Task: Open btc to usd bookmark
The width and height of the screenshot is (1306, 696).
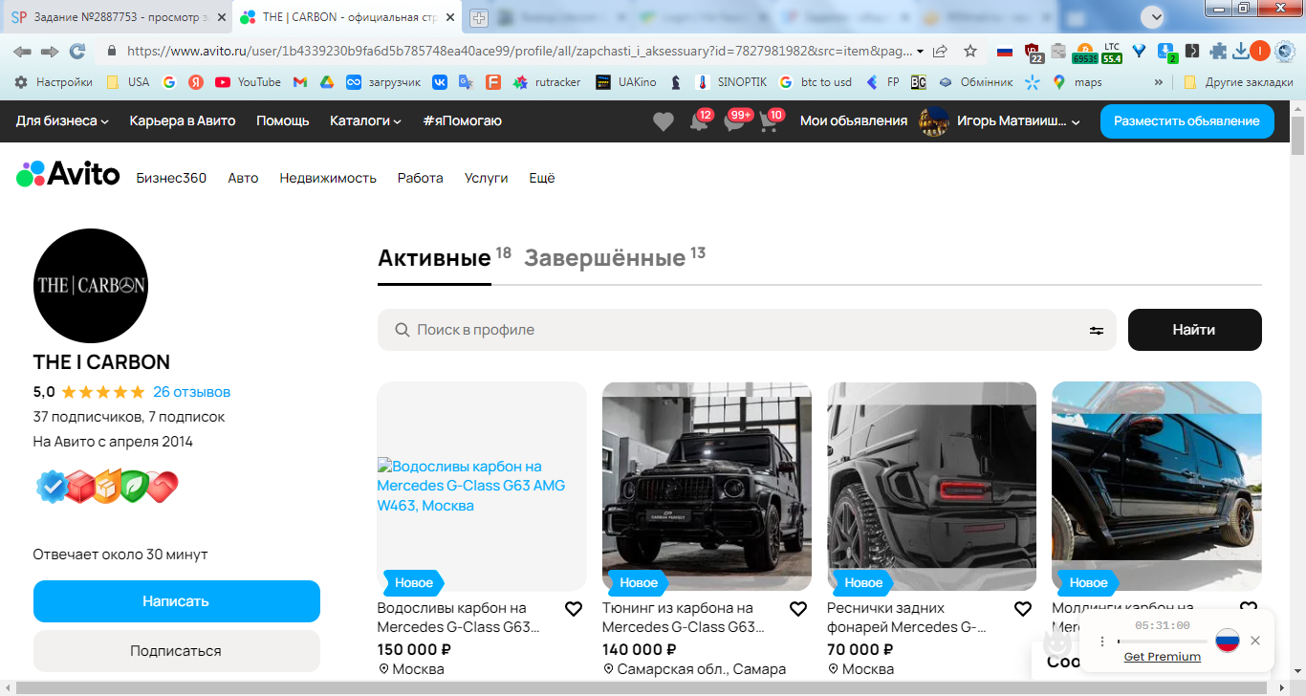Action: pos(816,82)
